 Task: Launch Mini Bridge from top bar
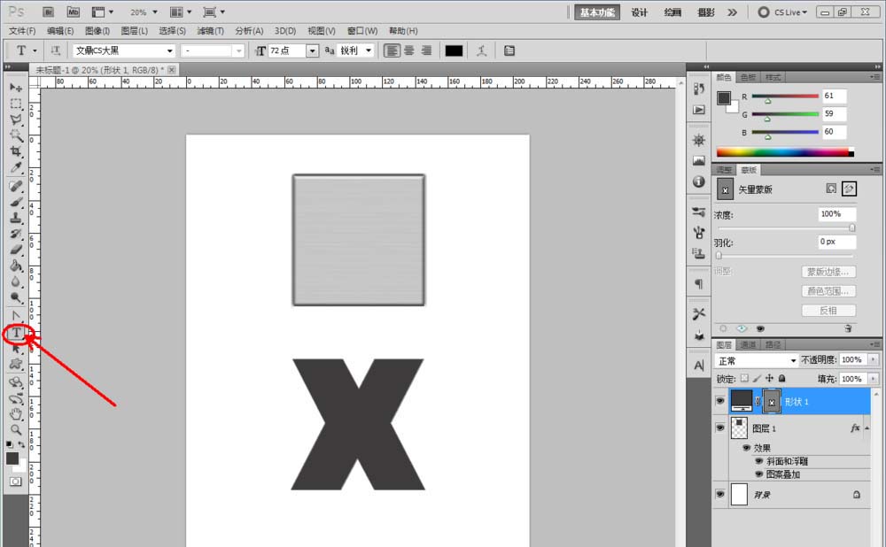[74, 12]
